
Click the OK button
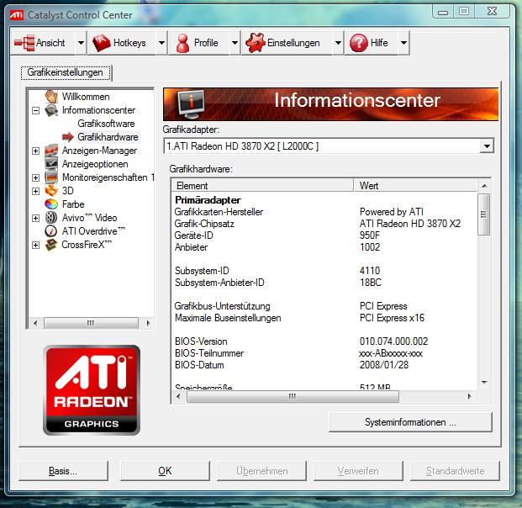pyautogui.click(x=165, y=471)
